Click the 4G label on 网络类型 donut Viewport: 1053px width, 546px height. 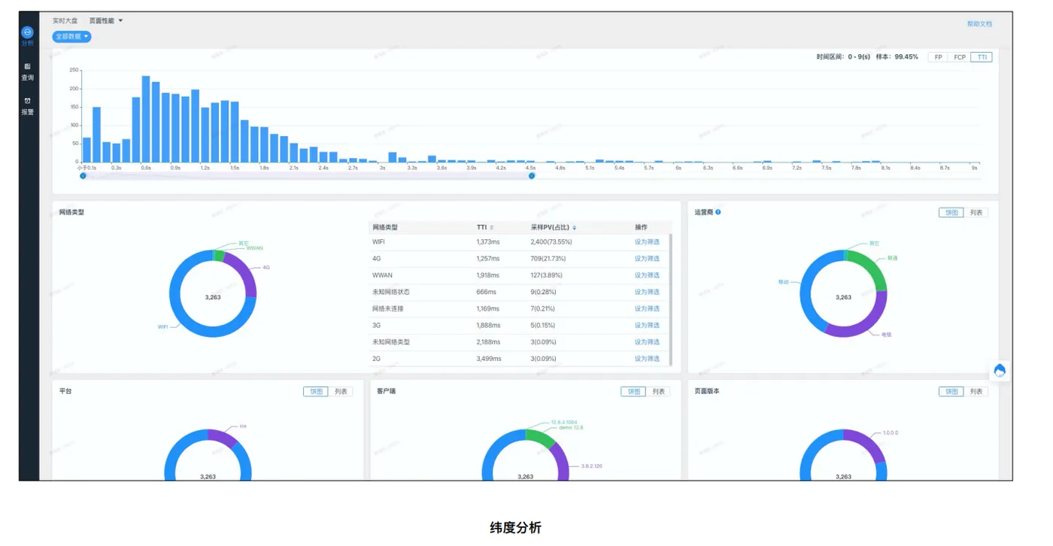click(266, 267)
